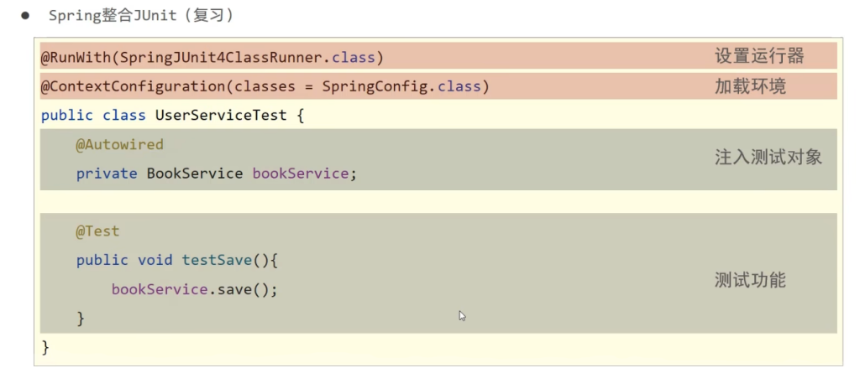Select the testSave method name
This screenshot has width=860, height=368.
click(x=217, y=261)
